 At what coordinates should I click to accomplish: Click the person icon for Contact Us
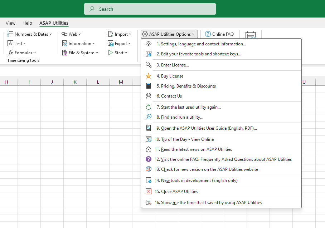tap(149, 96)
